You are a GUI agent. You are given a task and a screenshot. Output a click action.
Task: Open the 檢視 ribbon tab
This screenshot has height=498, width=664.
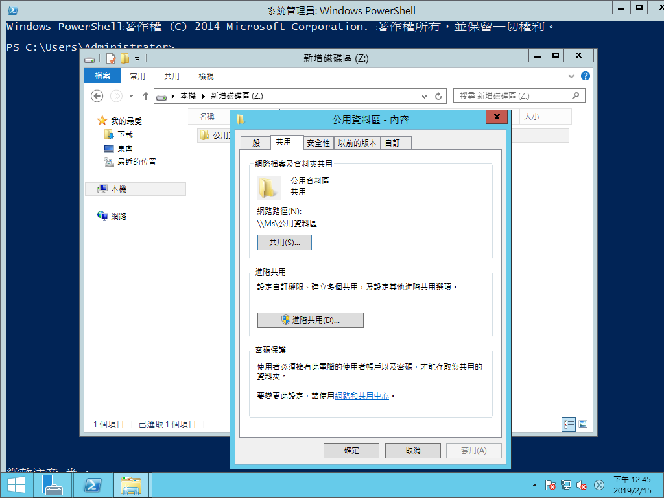coord(206,76)
